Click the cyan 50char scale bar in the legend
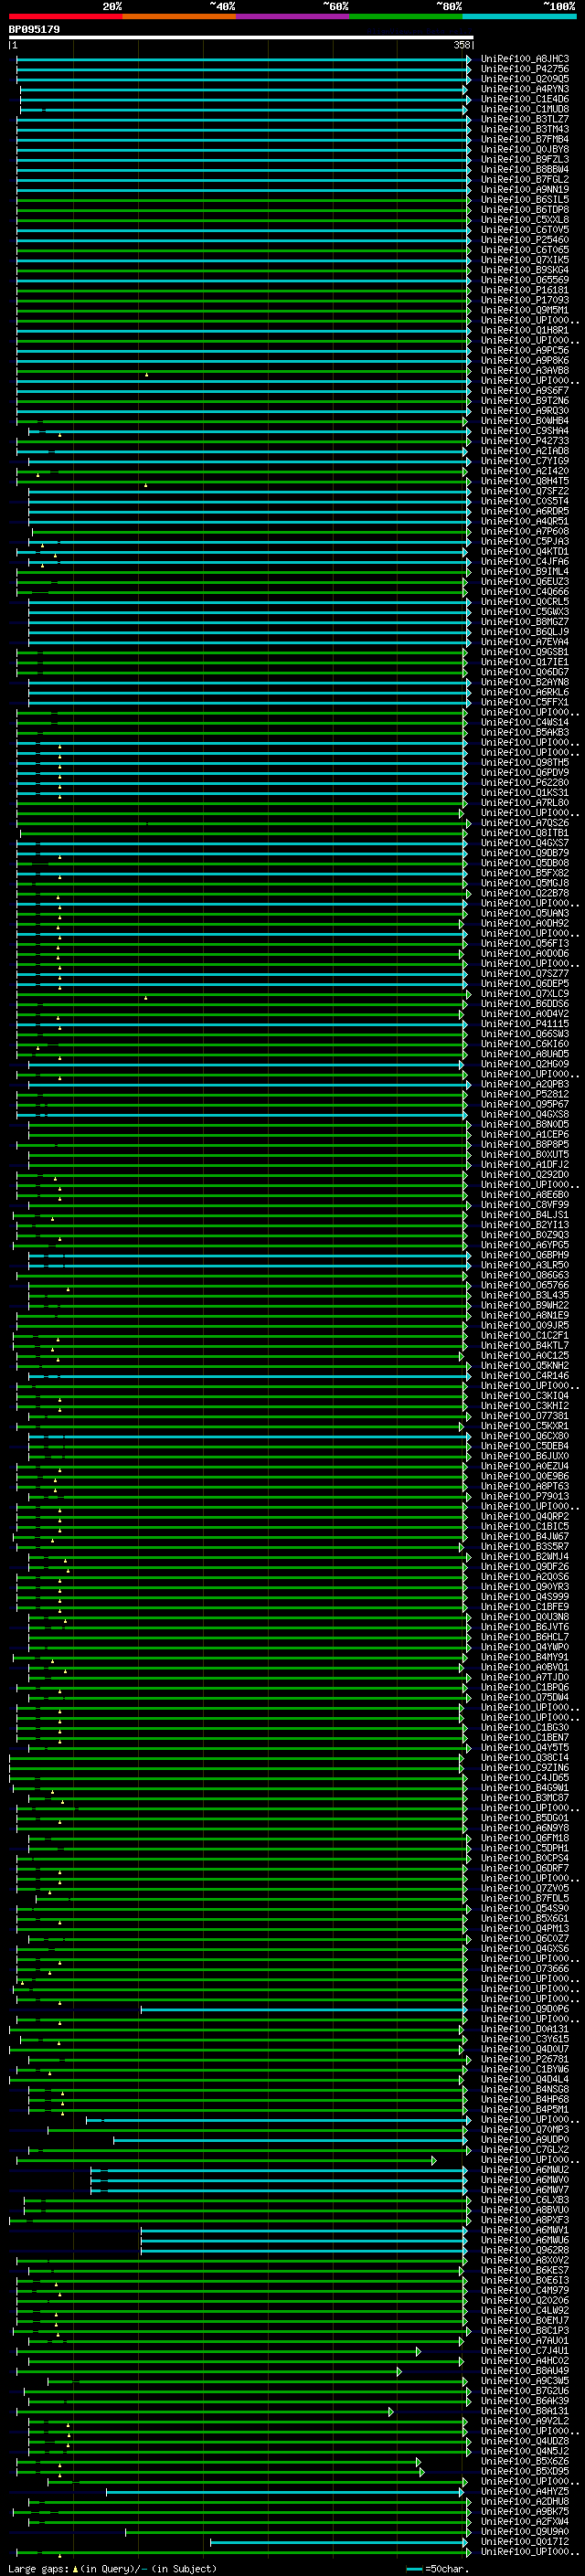Screen dimensions: 585x2576 coord(414,2568)
